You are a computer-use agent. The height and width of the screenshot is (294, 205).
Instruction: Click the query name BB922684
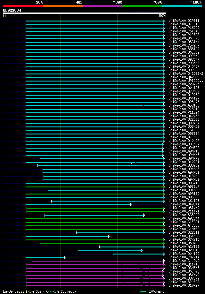pos(12,10)
